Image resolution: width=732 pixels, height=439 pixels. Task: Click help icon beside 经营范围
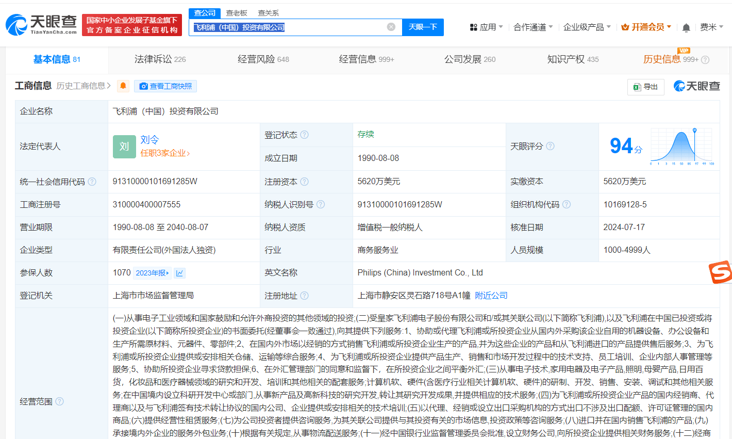[x=60, y=401]
